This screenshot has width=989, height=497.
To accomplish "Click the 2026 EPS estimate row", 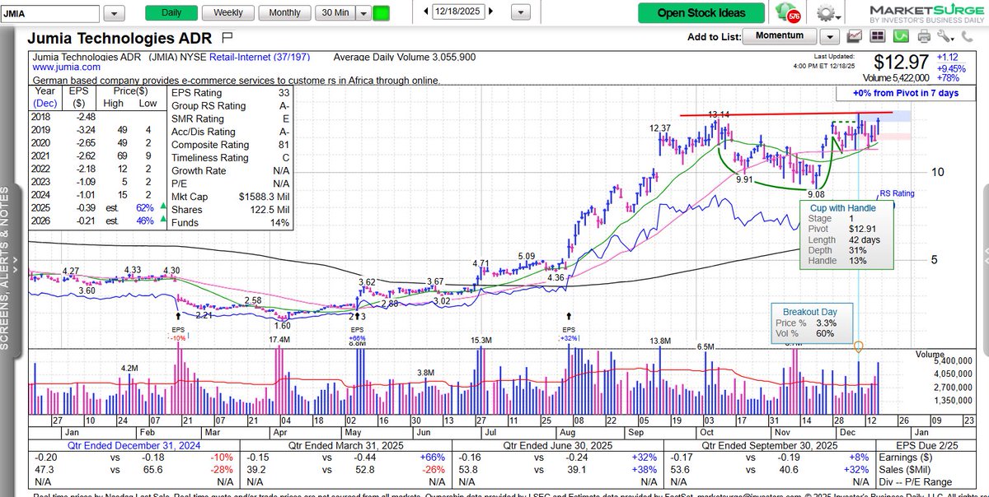I will [x=99, y=223].
